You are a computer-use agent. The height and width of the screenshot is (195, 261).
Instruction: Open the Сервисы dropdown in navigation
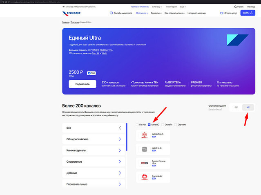pos(156,13)
